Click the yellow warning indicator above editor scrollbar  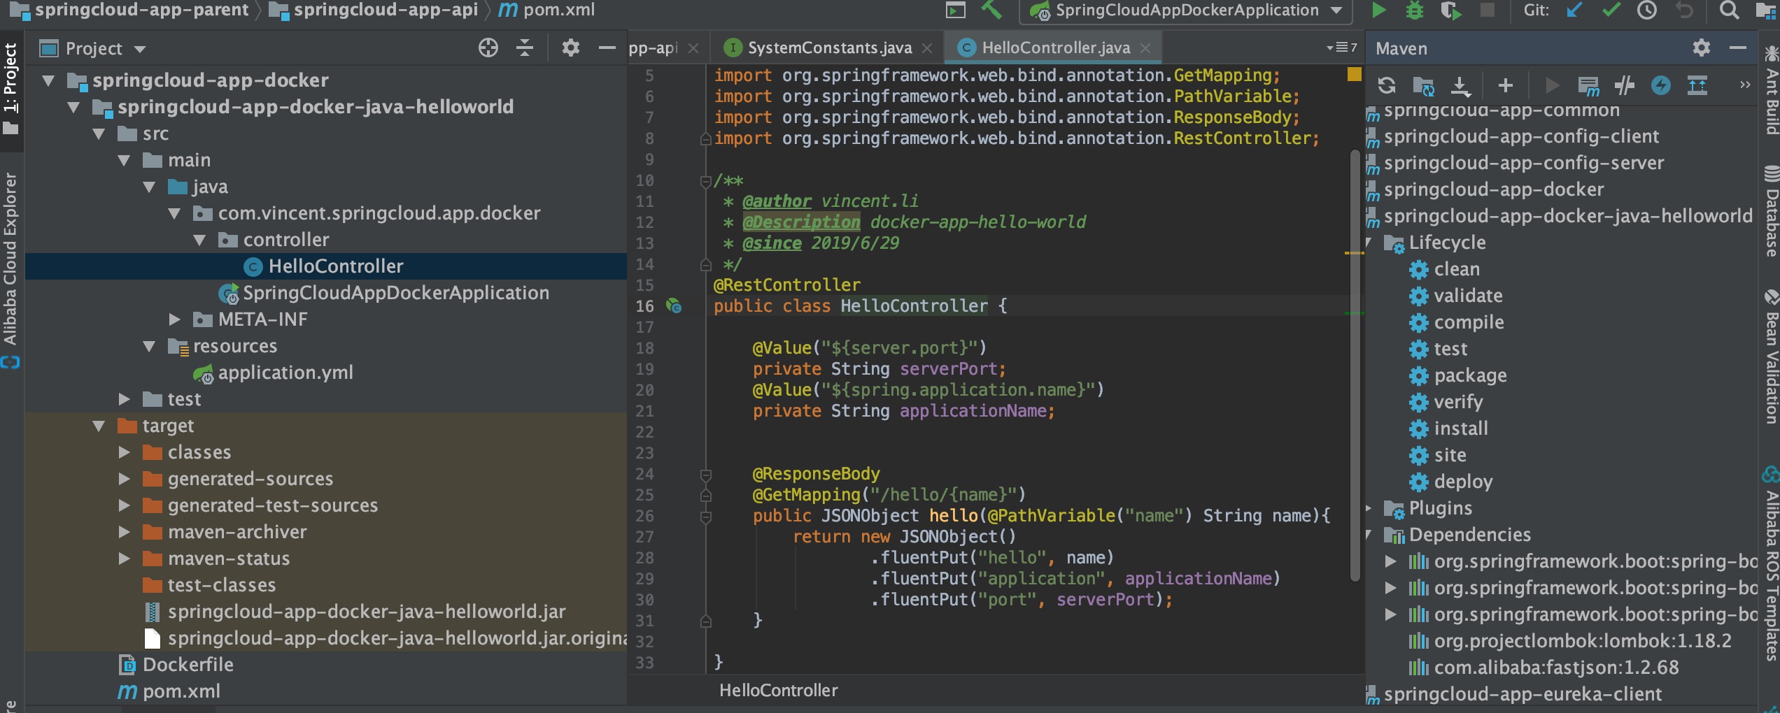click(1355, 74)
